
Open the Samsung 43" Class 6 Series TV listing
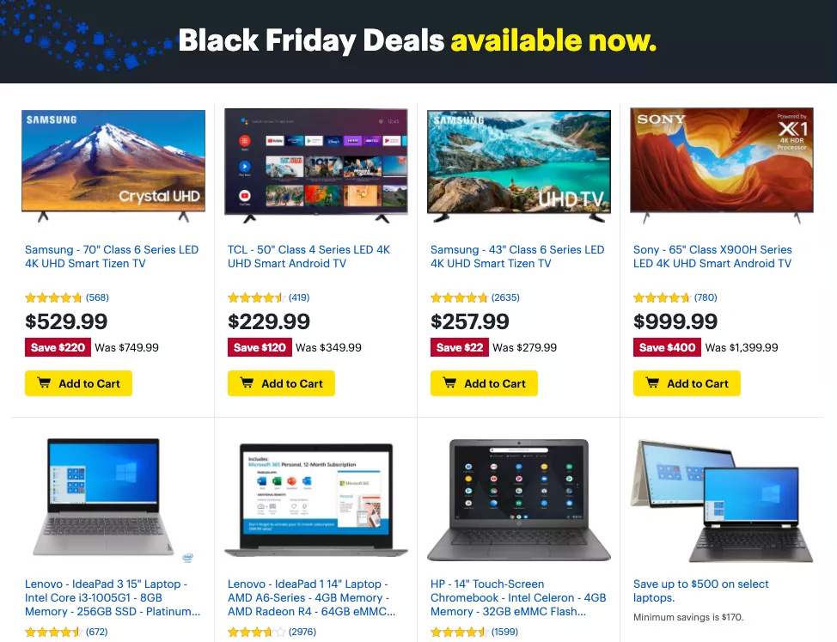pyautogui.click(x=516, y=256)
